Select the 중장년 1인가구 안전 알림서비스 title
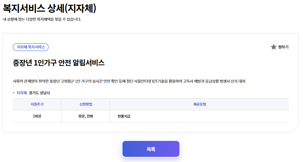 click(59, 63)
